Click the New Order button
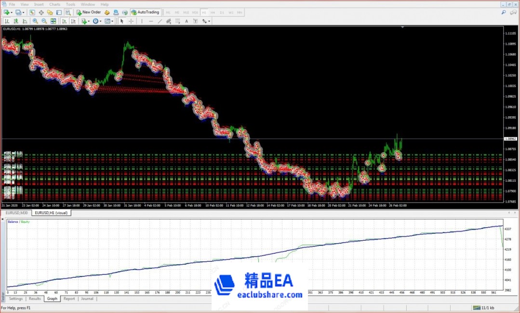Screen dimensions: 520x313 [x=88, y=12]
